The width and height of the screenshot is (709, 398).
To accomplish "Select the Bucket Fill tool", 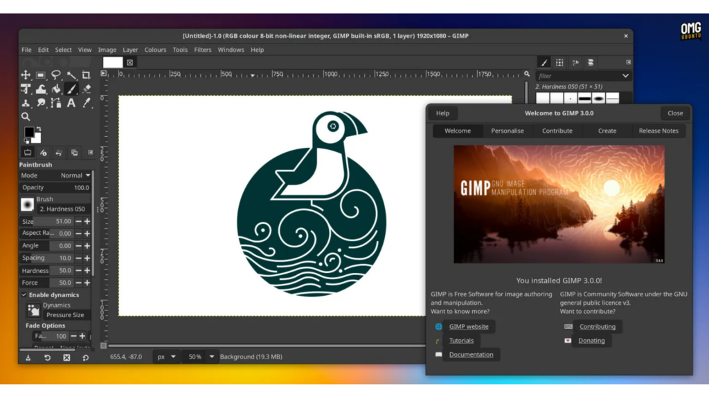I will [x=56, y=88].
